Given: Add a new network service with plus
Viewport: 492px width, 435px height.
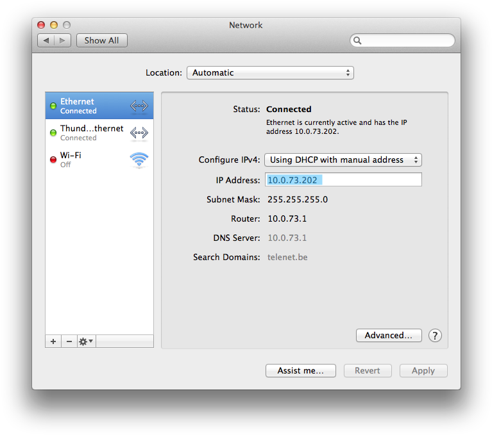Looking at the screenshot, I should click(x=53, y=341).
